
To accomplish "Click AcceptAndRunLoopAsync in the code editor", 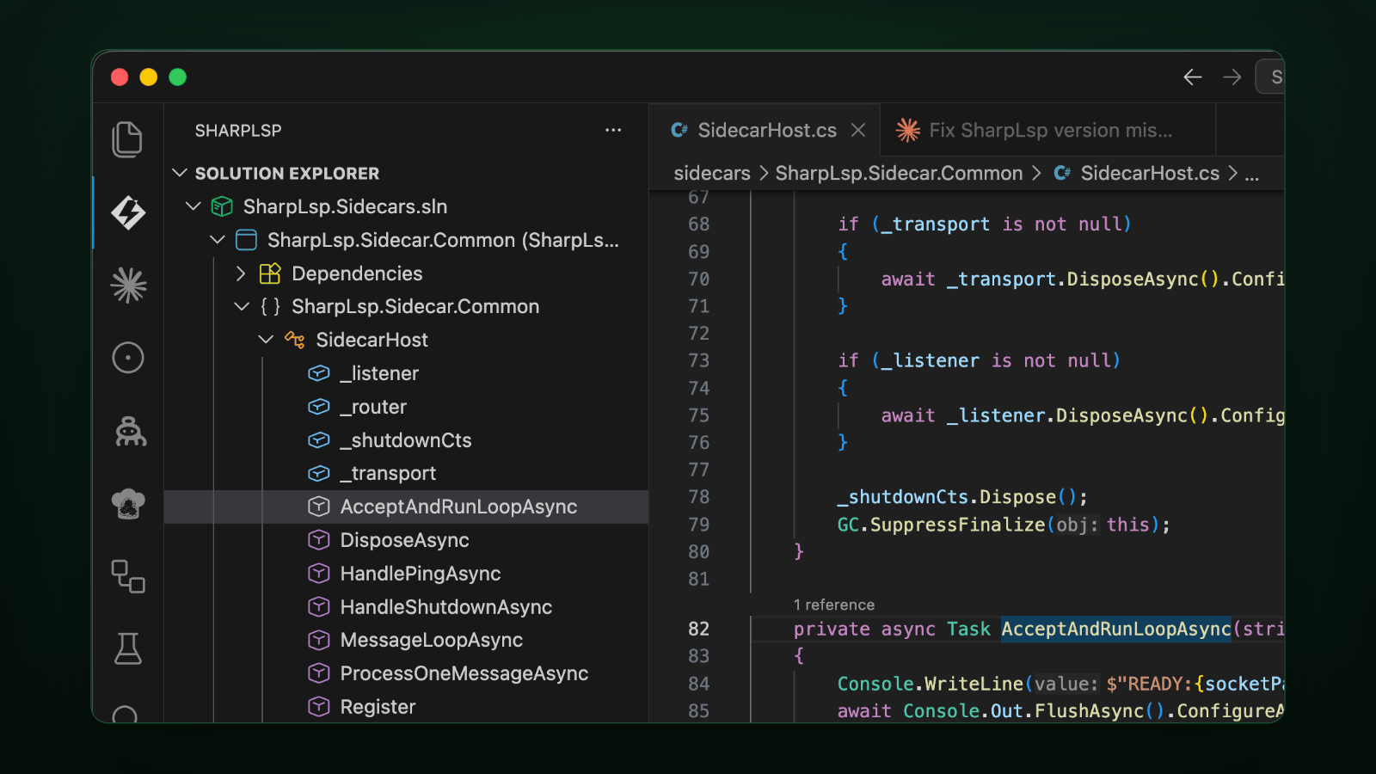I will pos(1116,630).
